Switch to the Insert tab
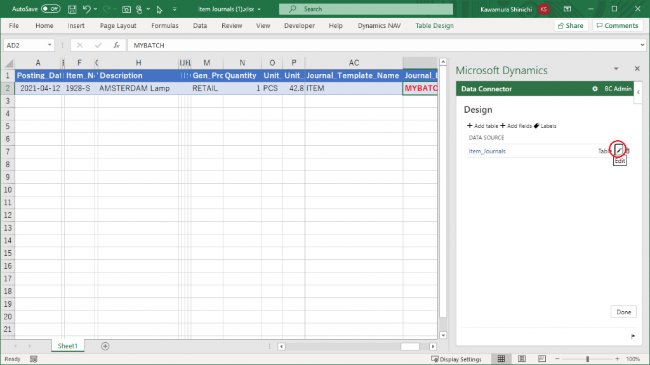Screen dimensions: 650x365 tap(76, 25)
